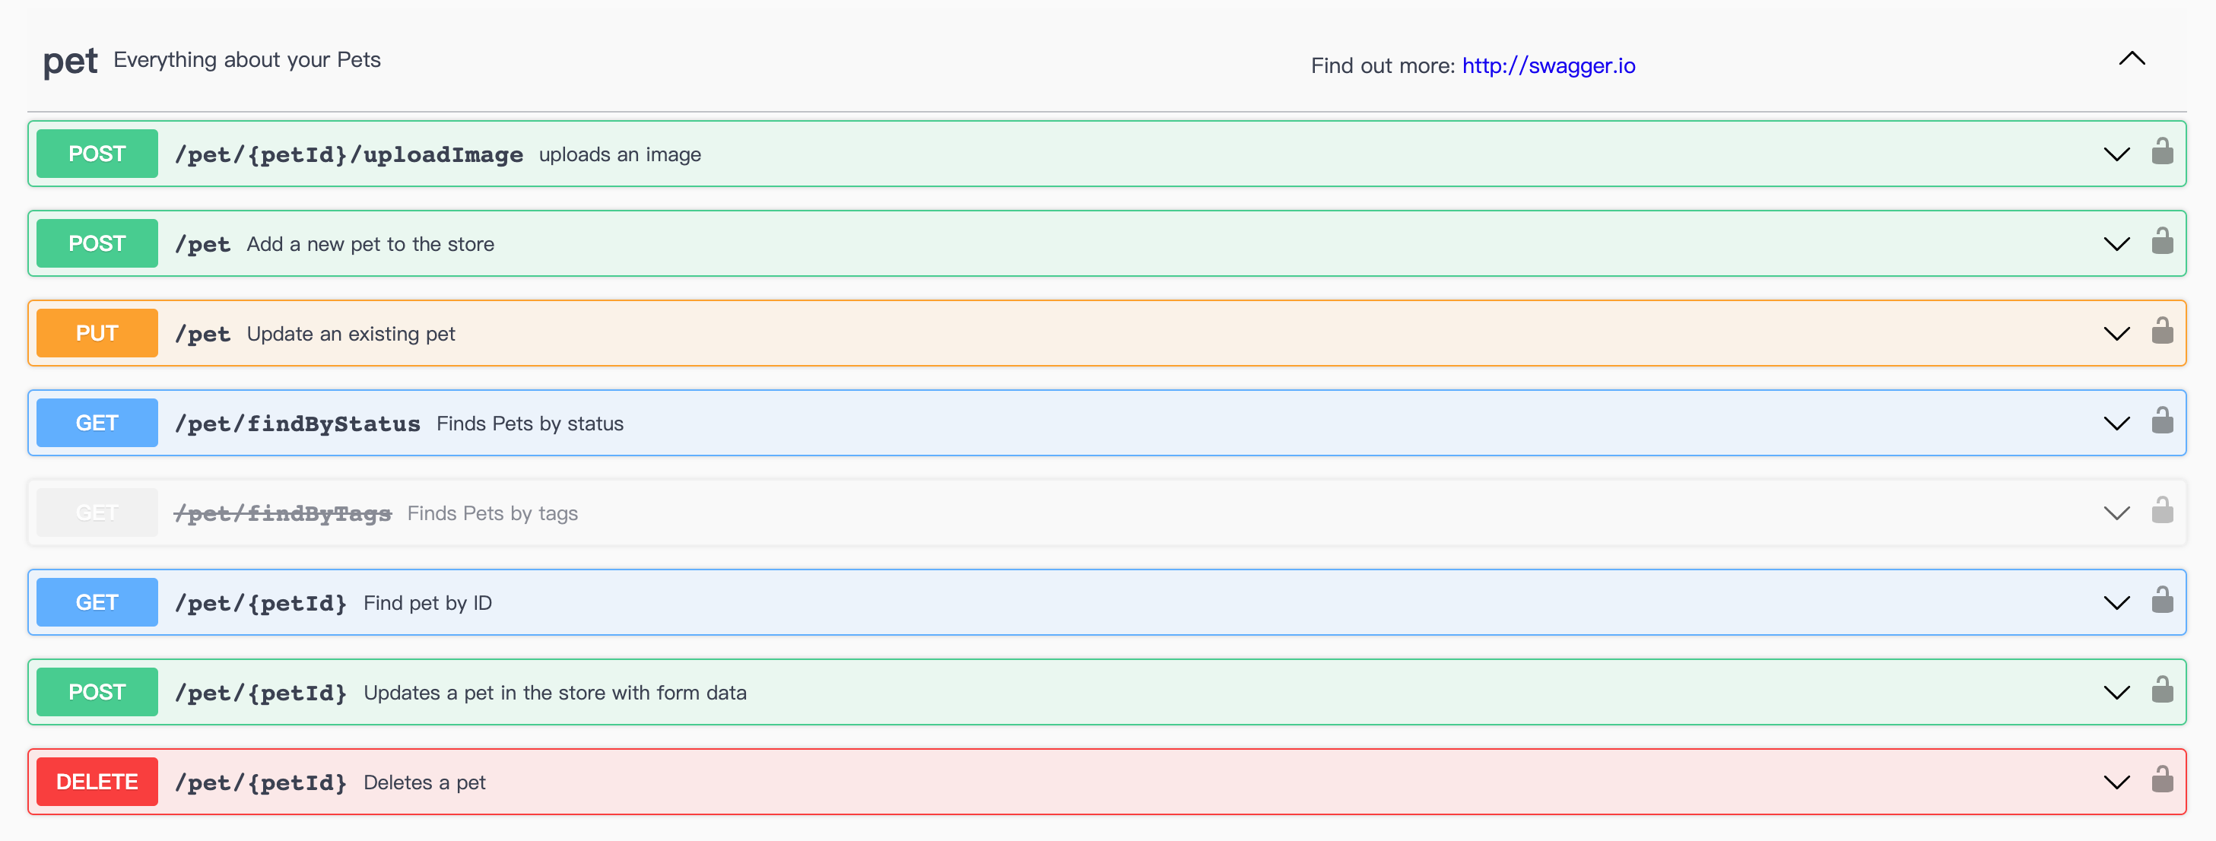The width and height of the screenshot is (2216, 841).
Task: Click lock icon on DELETE pet row
Action: pyautogui.click(x=2162, y=780)
